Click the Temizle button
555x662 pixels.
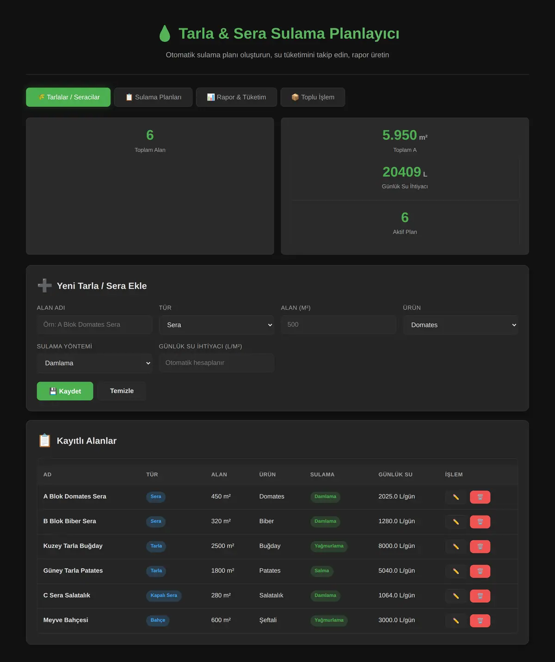click(122, 391)
